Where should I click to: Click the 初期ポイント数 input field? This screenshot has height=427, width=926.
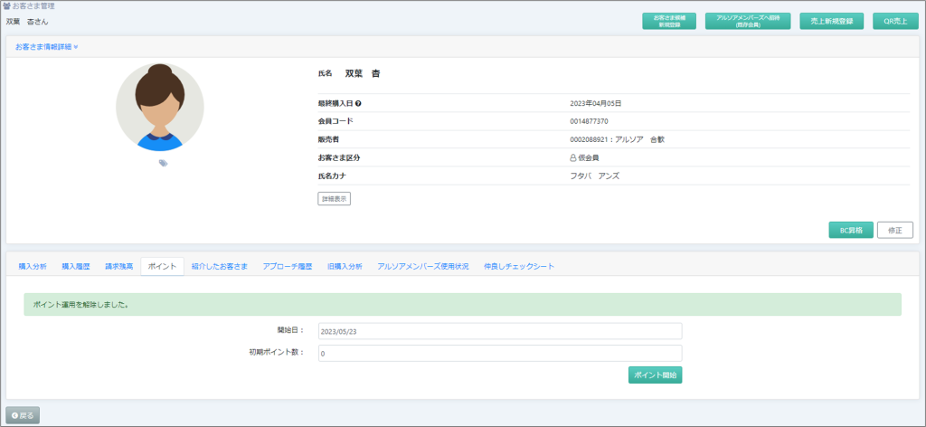[x=499, y=353]
